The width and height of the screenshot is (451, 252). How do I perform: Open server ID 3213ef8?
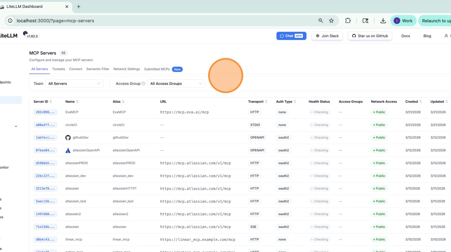coord(45,189)
